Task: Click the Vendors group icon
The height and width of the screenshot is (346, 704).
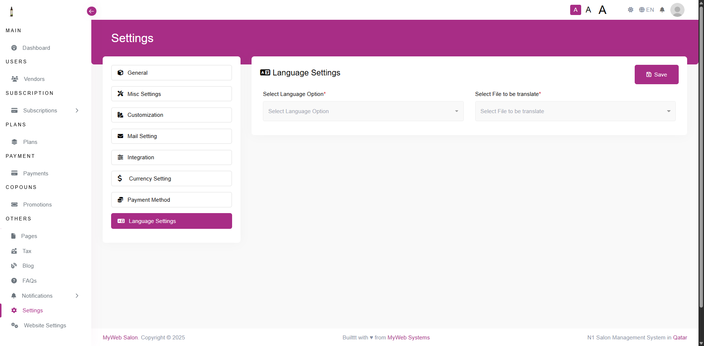Action: pyautogui.click(x=15, y=79)
